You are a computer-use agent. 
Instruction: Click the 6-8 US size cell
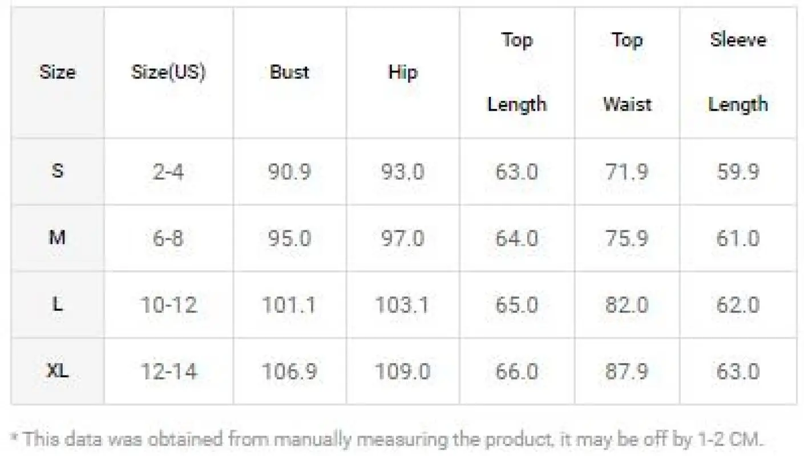click(x=168, y=238)
